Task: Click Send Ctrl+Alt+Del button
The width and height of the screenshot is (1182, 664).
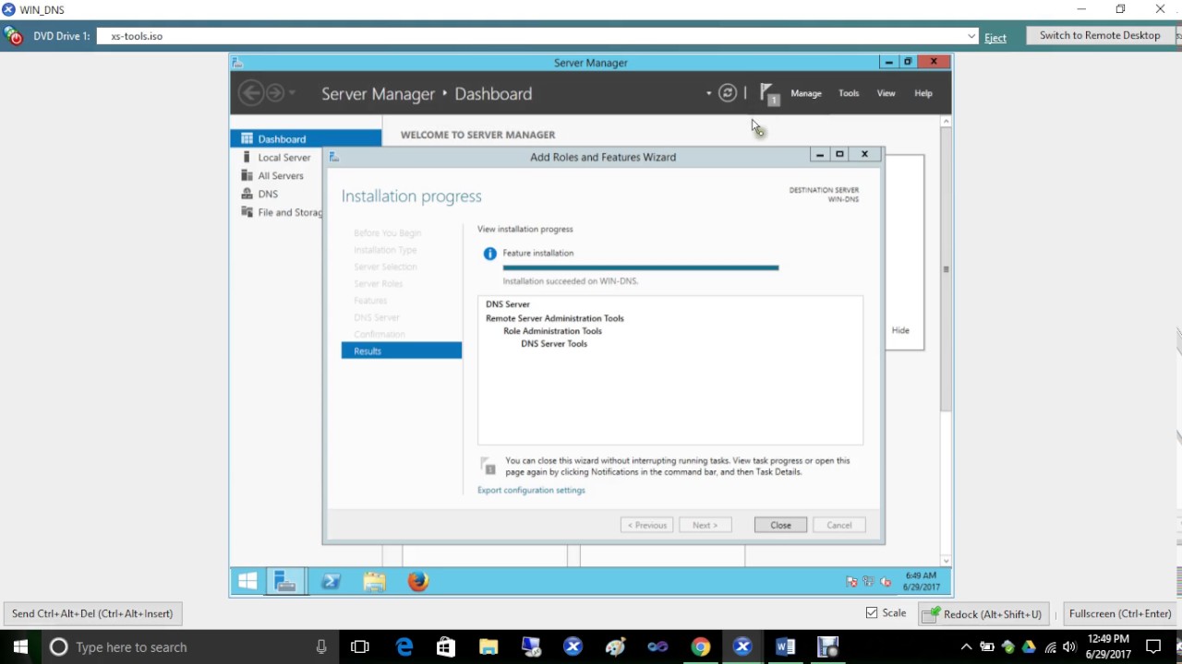Action: 92,613
